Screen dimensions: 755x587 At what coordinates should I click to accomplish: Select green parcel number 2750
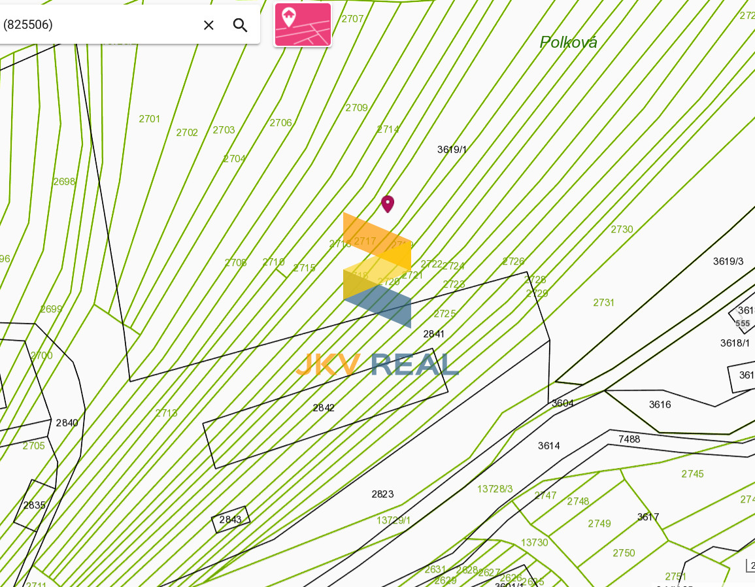click(624, 553)
